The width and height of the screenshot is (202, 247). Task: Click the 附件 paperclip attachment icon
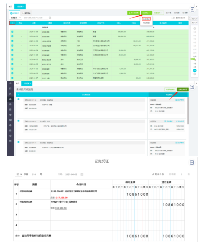point(153,174)
